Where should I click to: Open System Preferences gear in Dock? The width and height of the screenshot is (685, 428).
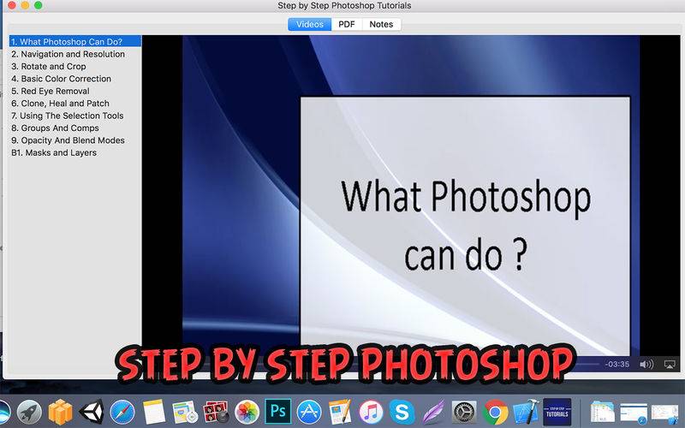point(464,412)
